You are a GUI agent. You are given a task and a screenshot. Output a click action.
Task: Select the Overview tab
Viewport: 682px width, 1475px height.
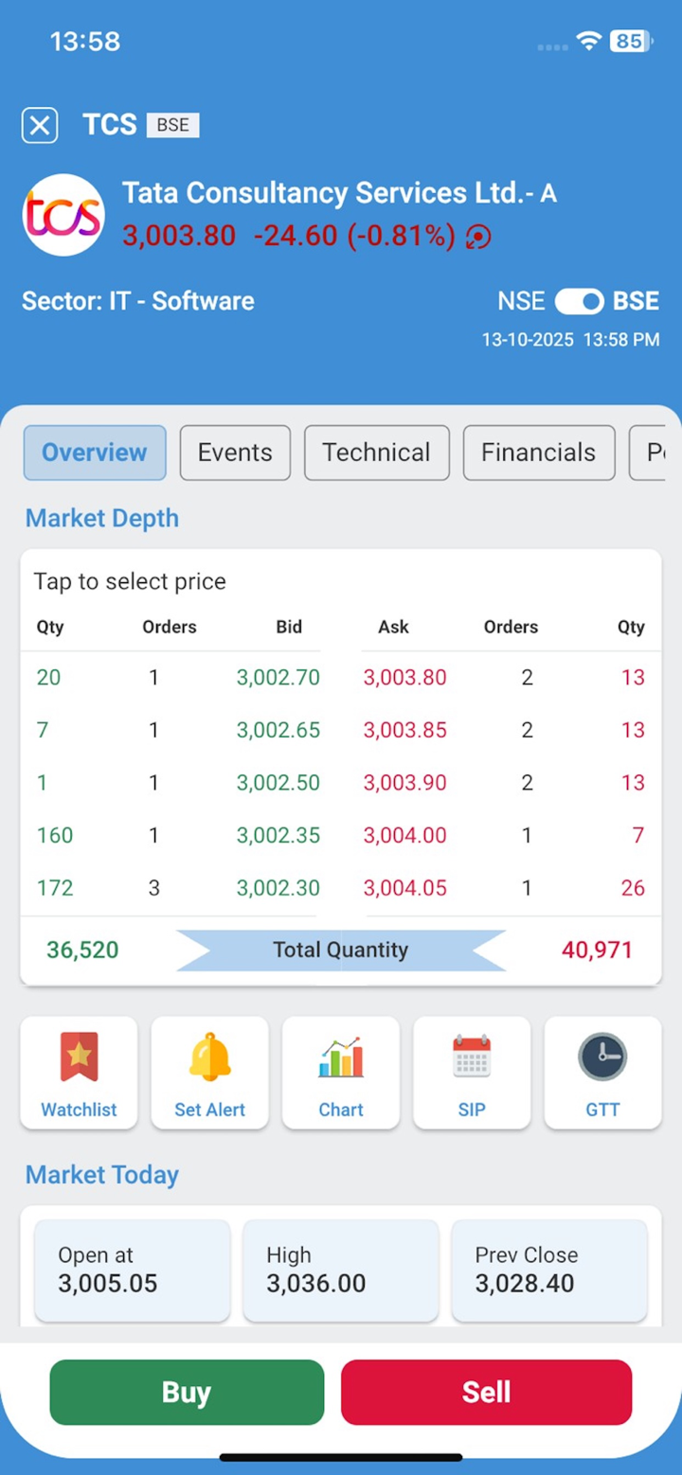coord(95,453)
